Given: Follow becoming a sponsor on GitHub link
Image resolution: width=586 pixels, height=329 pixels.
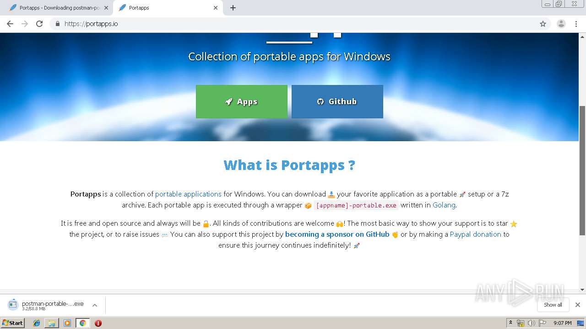Looking at the screenshot, I should click(337, 234).
